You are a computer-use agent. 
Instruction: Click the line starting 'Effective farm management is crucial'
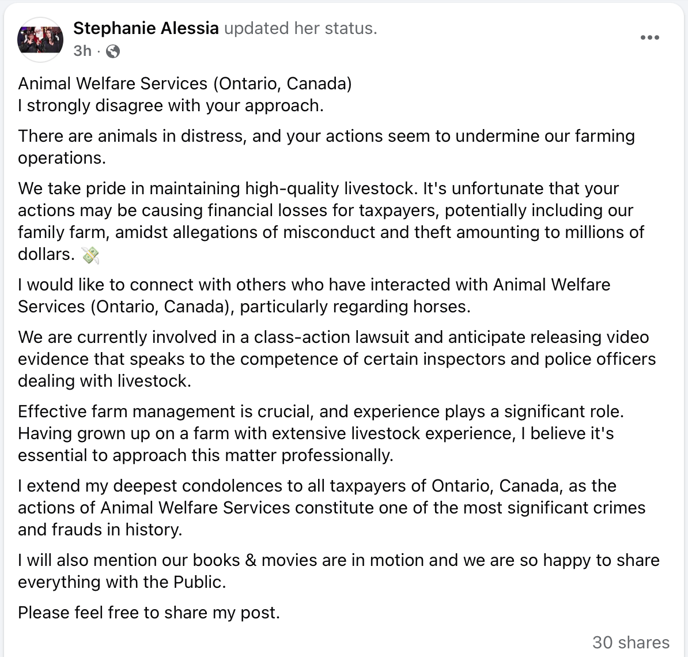[321, 411]
